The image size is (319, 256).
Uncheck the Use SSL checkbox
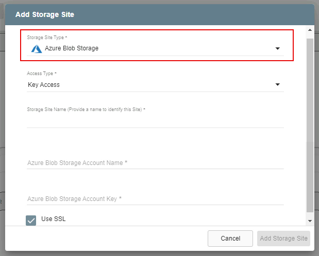pos(31,220)
